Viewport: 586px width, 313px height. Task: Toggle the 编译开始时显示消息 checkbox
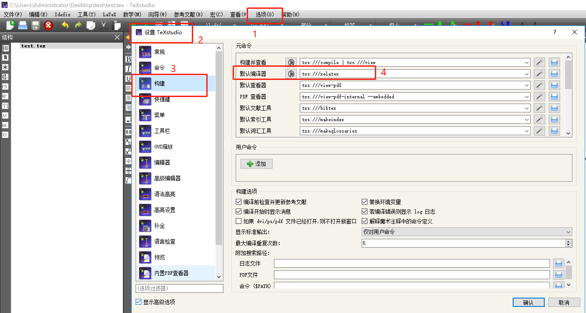pyautogui.click(x=239, y=212)
